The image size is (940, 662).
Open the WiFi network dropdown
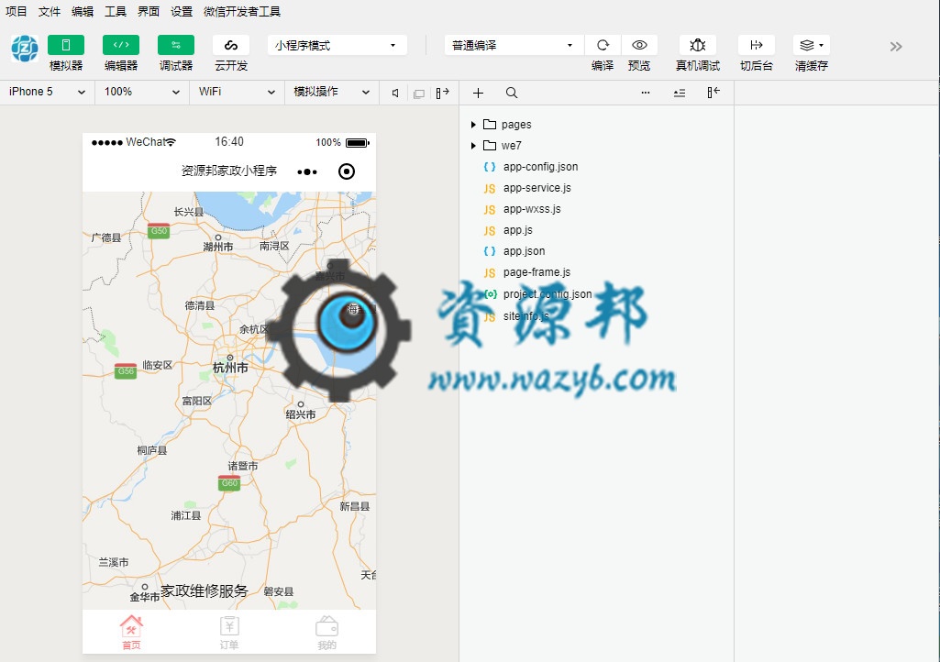click(x=237, y=92)
